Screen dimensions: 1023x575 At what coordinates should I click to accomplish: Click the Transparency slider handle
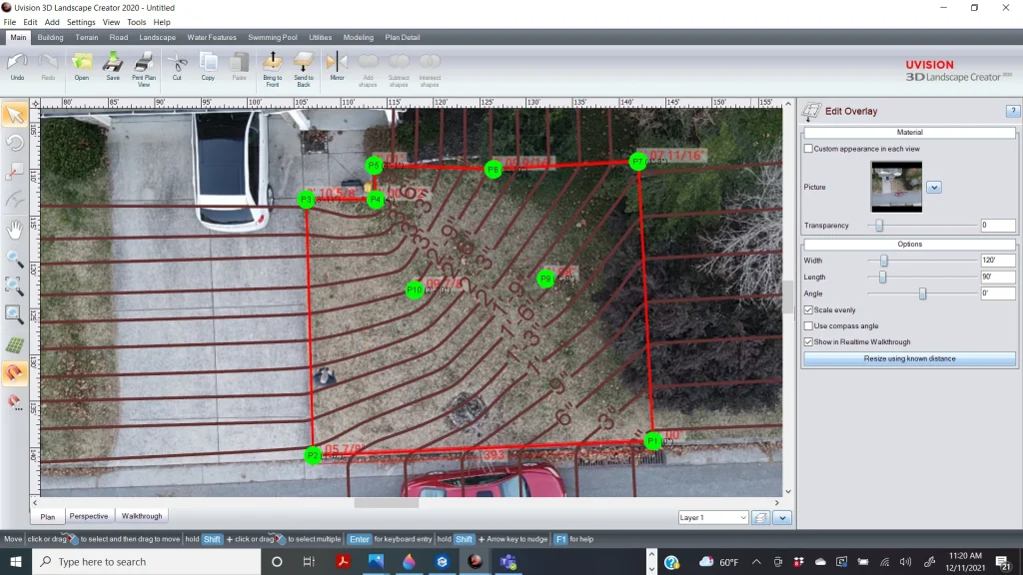pyautogui.click(x=879, y=226)
